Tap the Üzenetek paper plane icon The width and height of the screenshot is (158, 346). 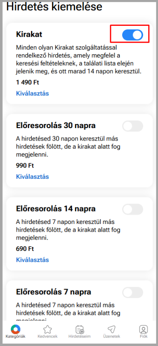pos(111,329)
